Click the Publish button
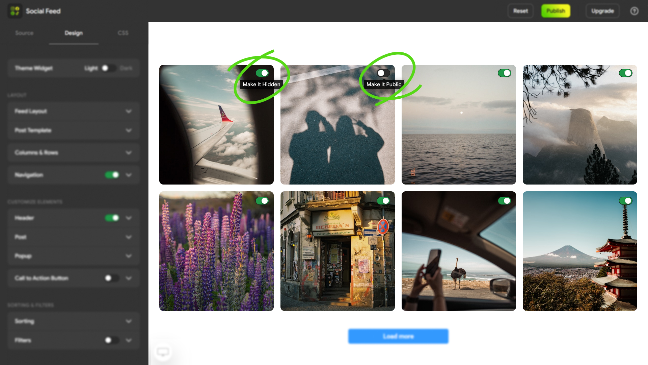Viewport: 648px width, 365px height. (x=556, y=10)
